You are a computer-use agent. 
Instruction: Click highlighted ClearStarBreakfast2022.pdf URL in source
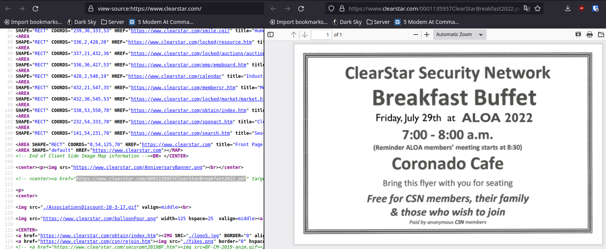click(x=161, y=179)
